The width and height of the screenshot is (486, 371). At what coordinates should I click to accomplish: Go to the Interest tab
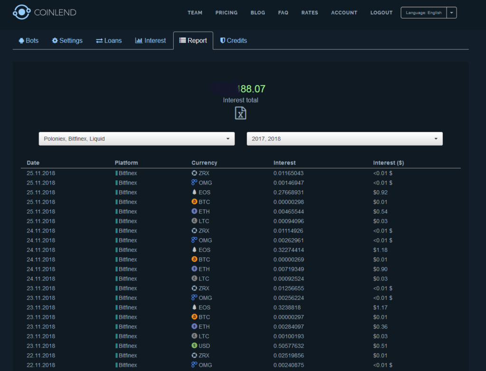coord(150,41)
